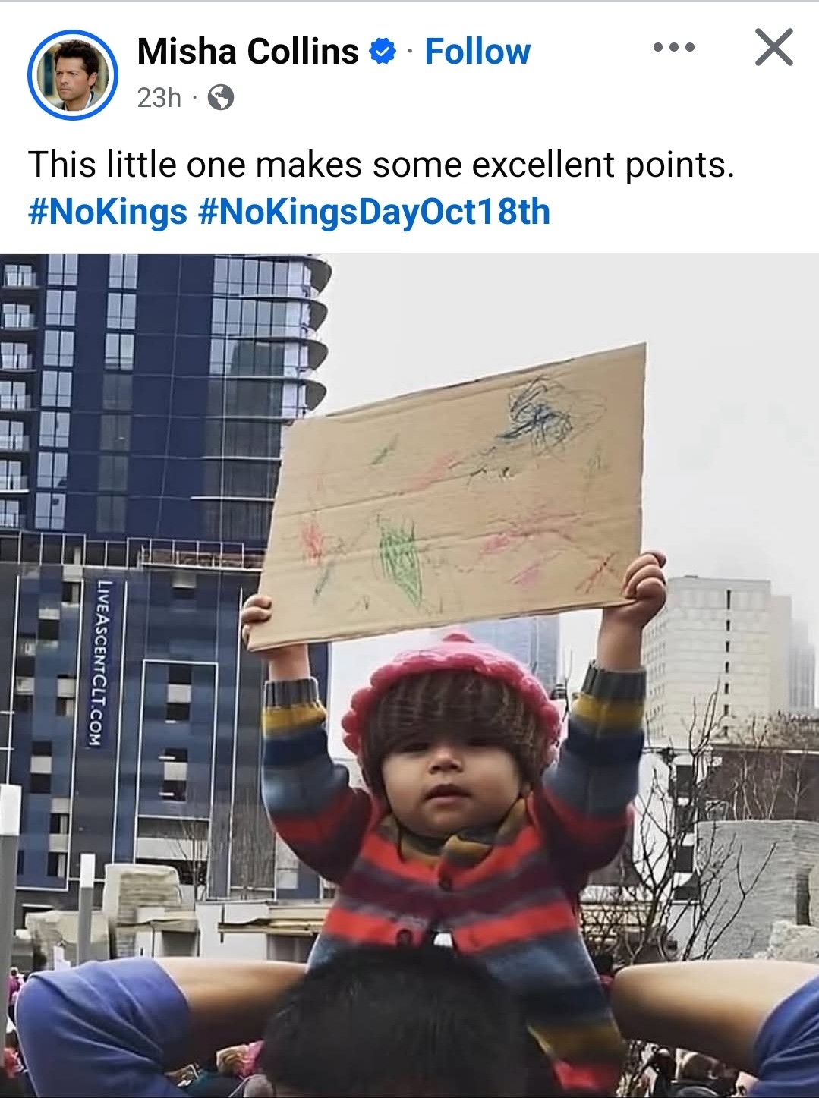Click the Misha Collins name link
This screenshot has width=819, height=1098.
click(247, 52)
